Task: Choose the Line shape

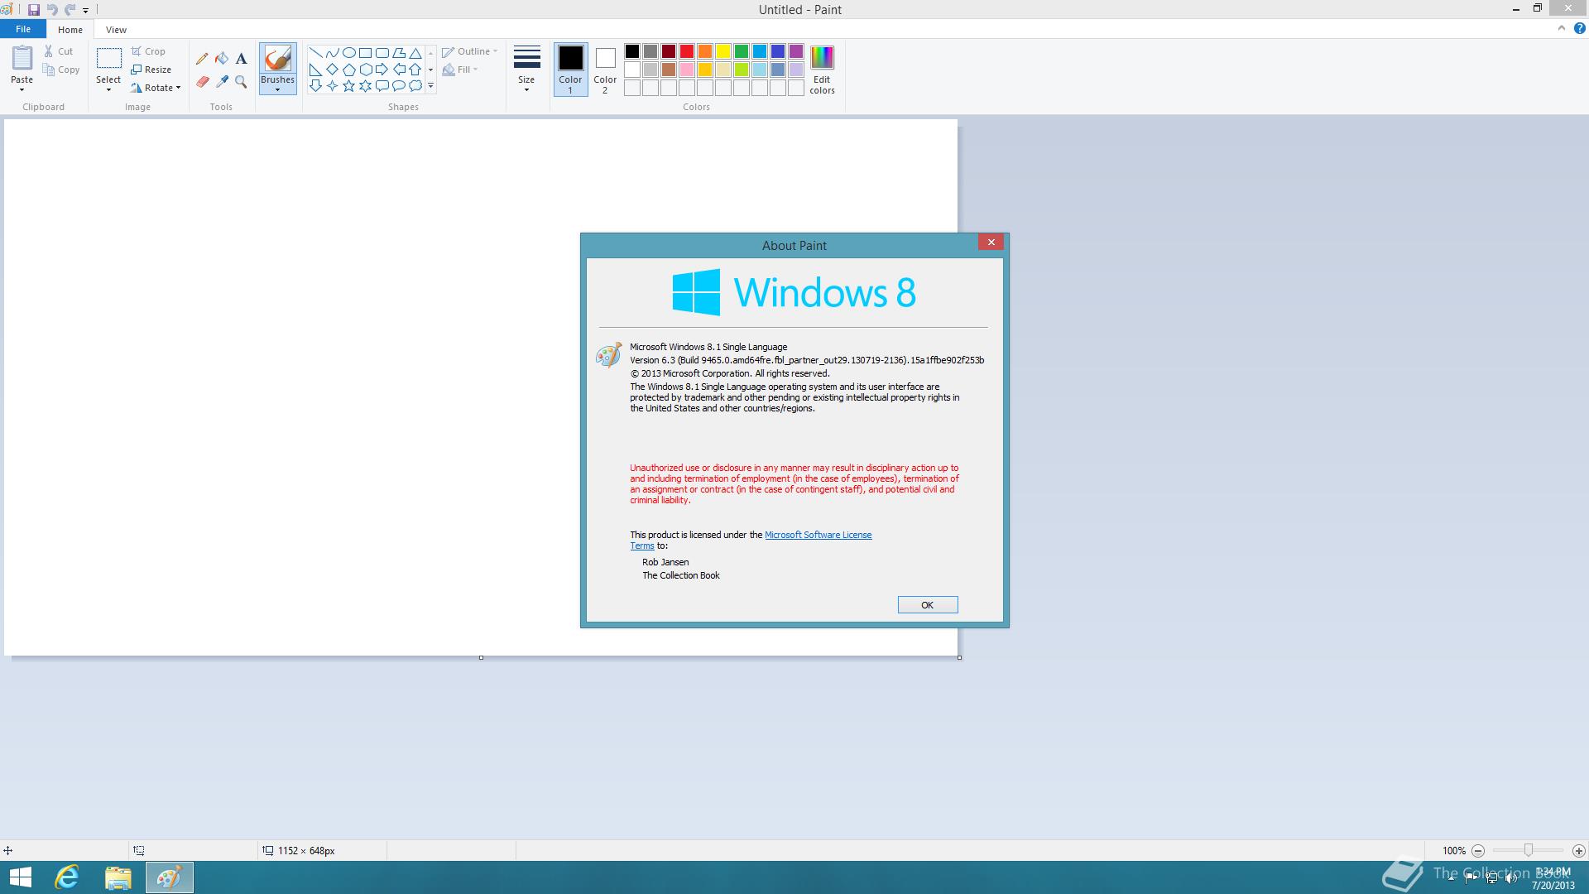Action: [315, 53]
